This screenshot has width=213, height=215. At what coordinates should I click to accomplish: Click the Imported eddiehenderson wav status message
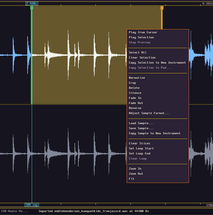tap(94, 211)
